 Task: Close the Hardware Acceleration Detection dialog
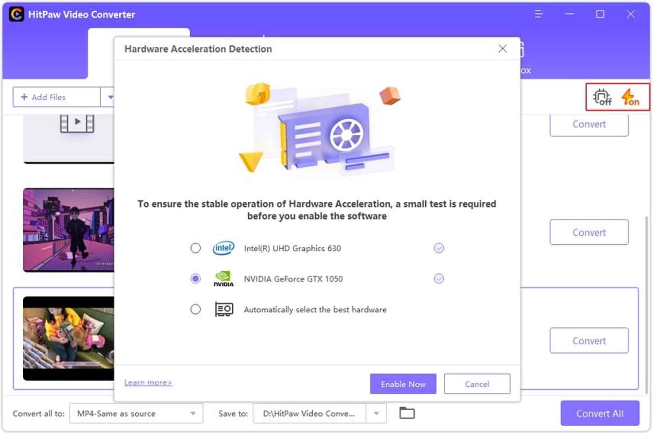[503, 49]
